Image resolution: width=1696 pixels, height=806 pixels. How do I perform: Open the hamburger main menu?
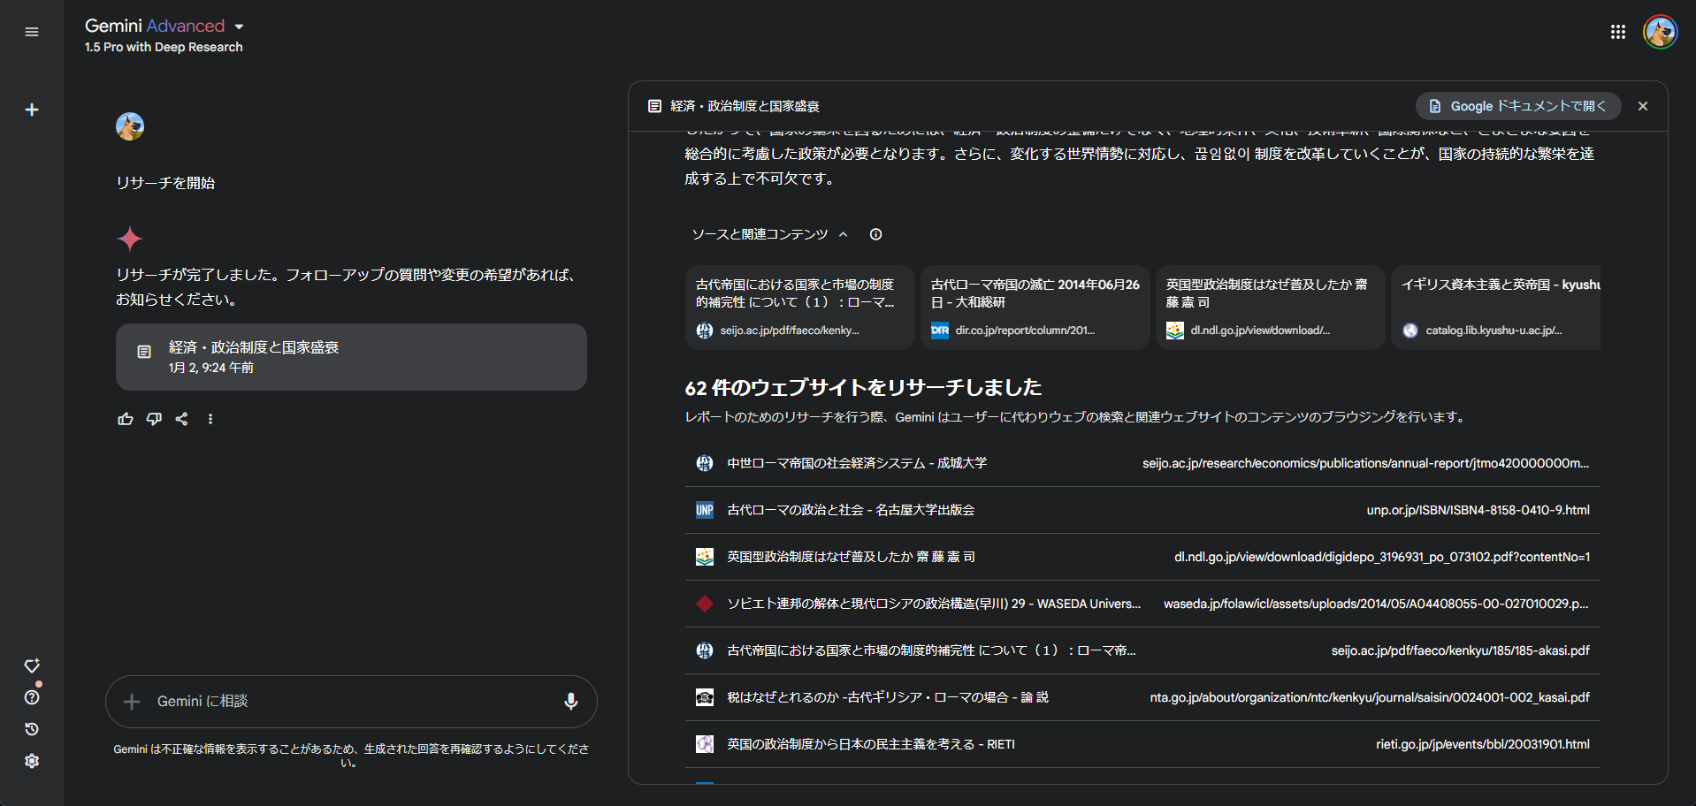(32, 32)
